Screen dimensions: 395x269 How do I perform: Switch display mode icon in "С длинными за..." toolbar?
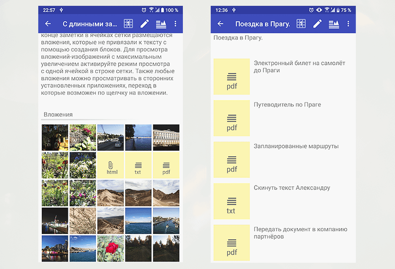(161, 24)
